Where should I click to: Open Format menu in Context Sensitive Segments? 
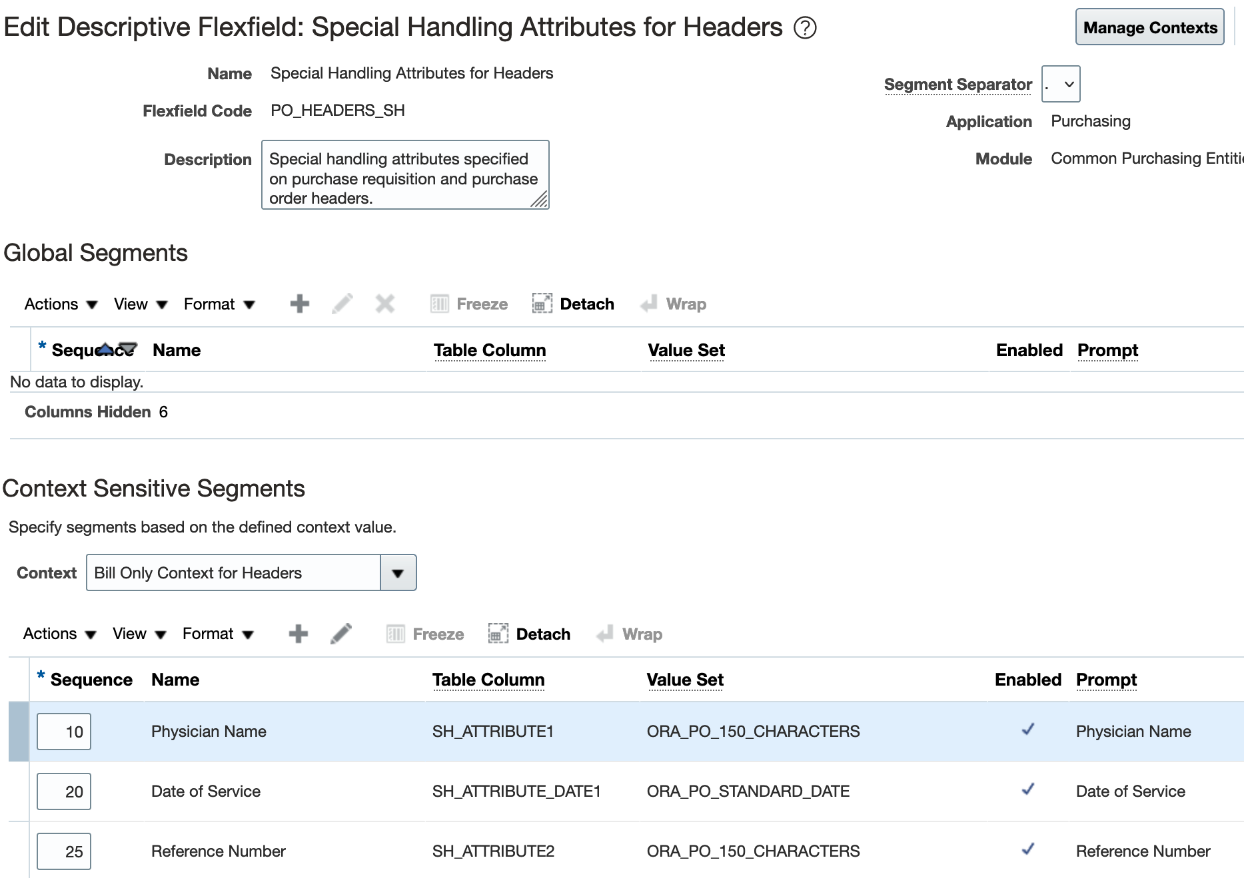pyautogui.click(x=218, y=634)
